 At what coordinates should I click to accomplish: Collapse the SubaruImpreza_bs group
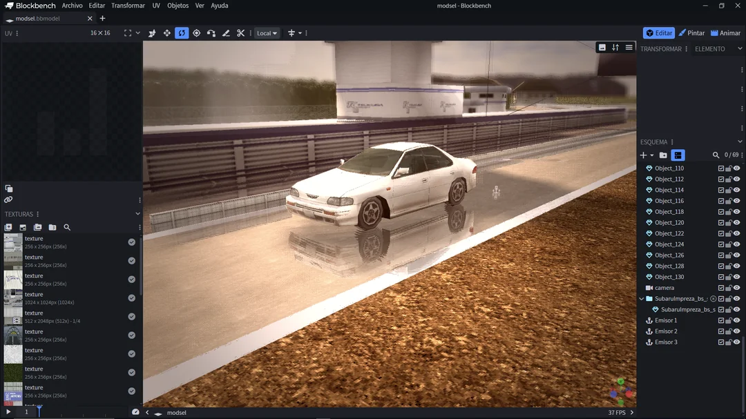[x=642, y=299]
